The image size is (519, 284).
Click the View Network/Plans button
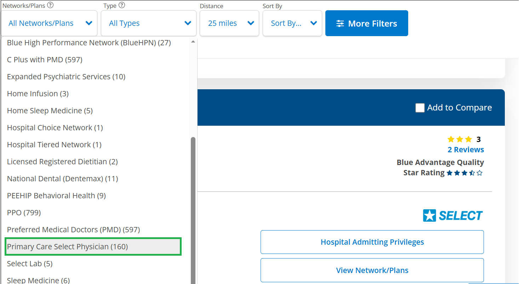tap(372, 271)
